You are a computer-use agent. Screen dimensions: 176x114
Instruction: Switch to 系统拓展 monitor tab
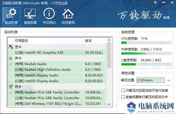30,16
